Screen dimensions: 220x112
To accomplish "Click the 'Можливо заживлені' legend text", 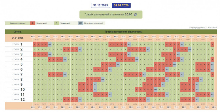I will click(94, 23).
